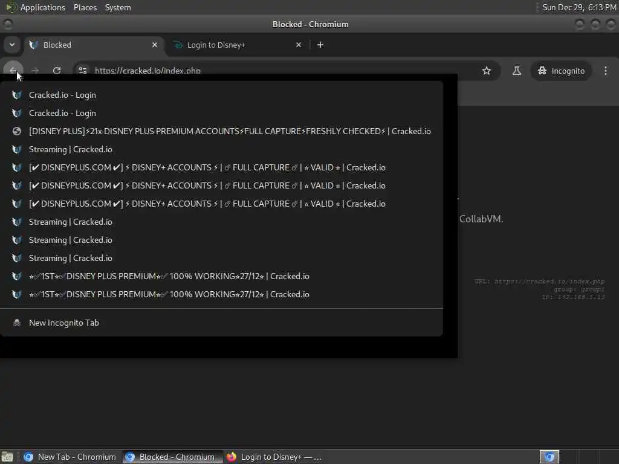This screenshot has height=464, width=619.
Task: Reload the page with the refresh icon
Action: click(x=57, y=71)
